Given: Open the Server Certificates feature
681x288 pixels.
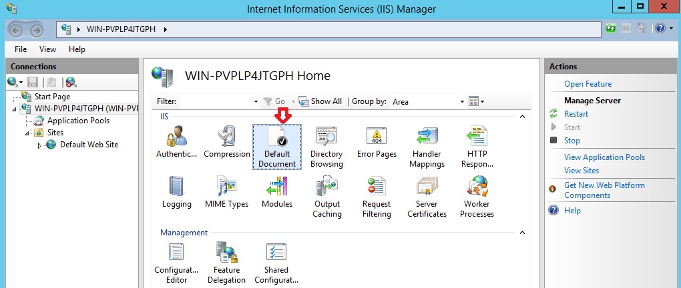Looking at the screenshot, I should [427, 197].
